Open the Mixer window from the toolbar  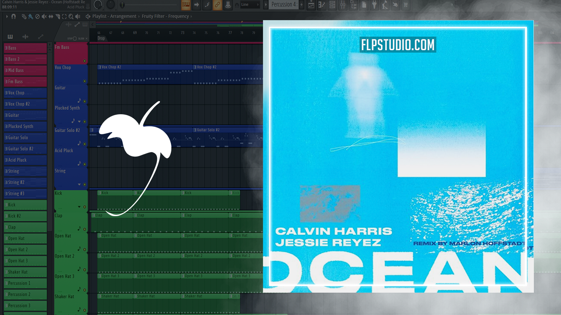[x=343, y=5]
